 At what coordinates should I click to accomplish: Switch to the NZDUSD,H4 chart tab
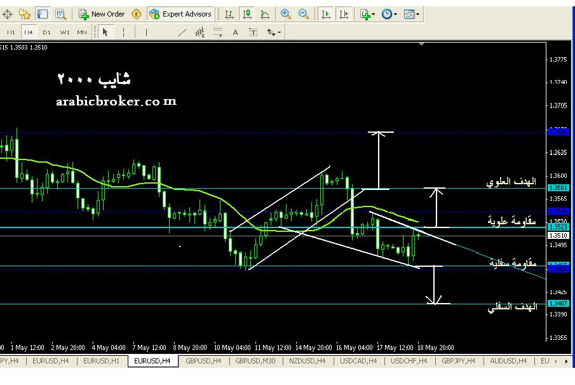308,361
